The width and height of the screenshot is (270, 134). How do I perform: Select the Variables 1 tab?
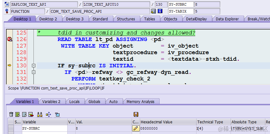coord(25,102)
